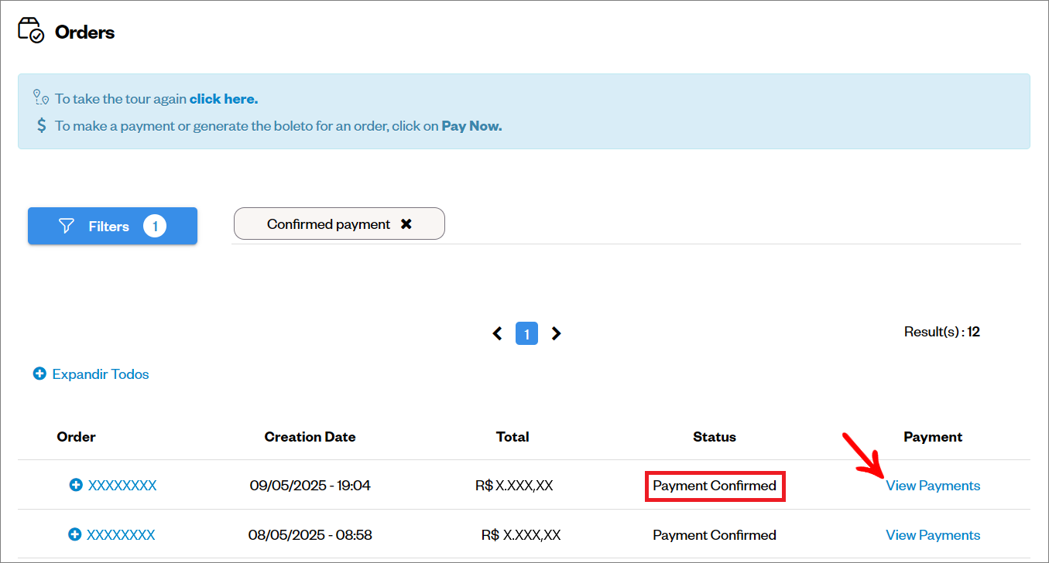This screenshot has width=1049, height=563.
Task: Click the filter count badge showing 1
Action: tap(155, 226)
